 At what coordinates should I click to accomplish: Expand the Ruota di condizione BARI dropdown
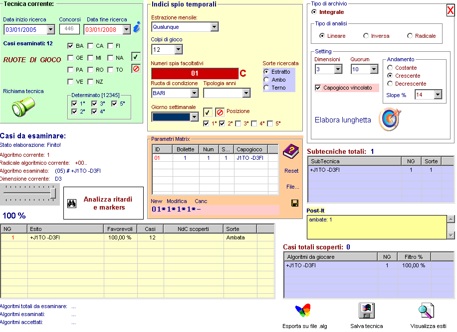tap(194, 93)
